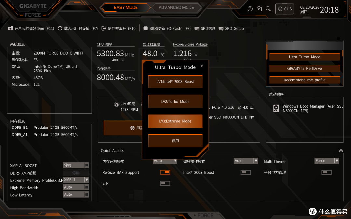Switch to Advanced Mode tab
The height and width of the screenshot is (219, 351).
(x=176, y=7)
